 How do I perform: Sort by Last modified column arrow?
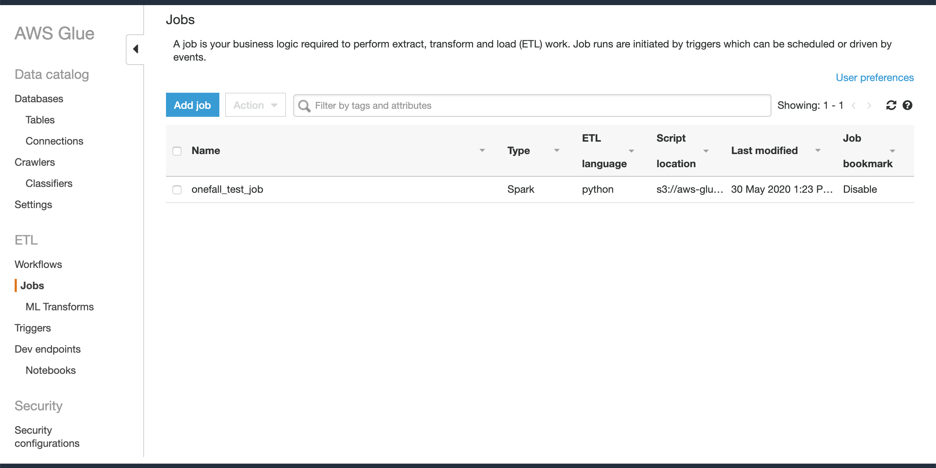[818, 150]
